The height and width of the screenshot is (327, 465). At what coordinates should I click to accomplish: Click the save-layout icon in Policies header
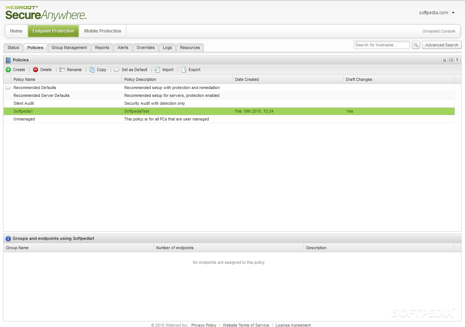pos(451,60)
